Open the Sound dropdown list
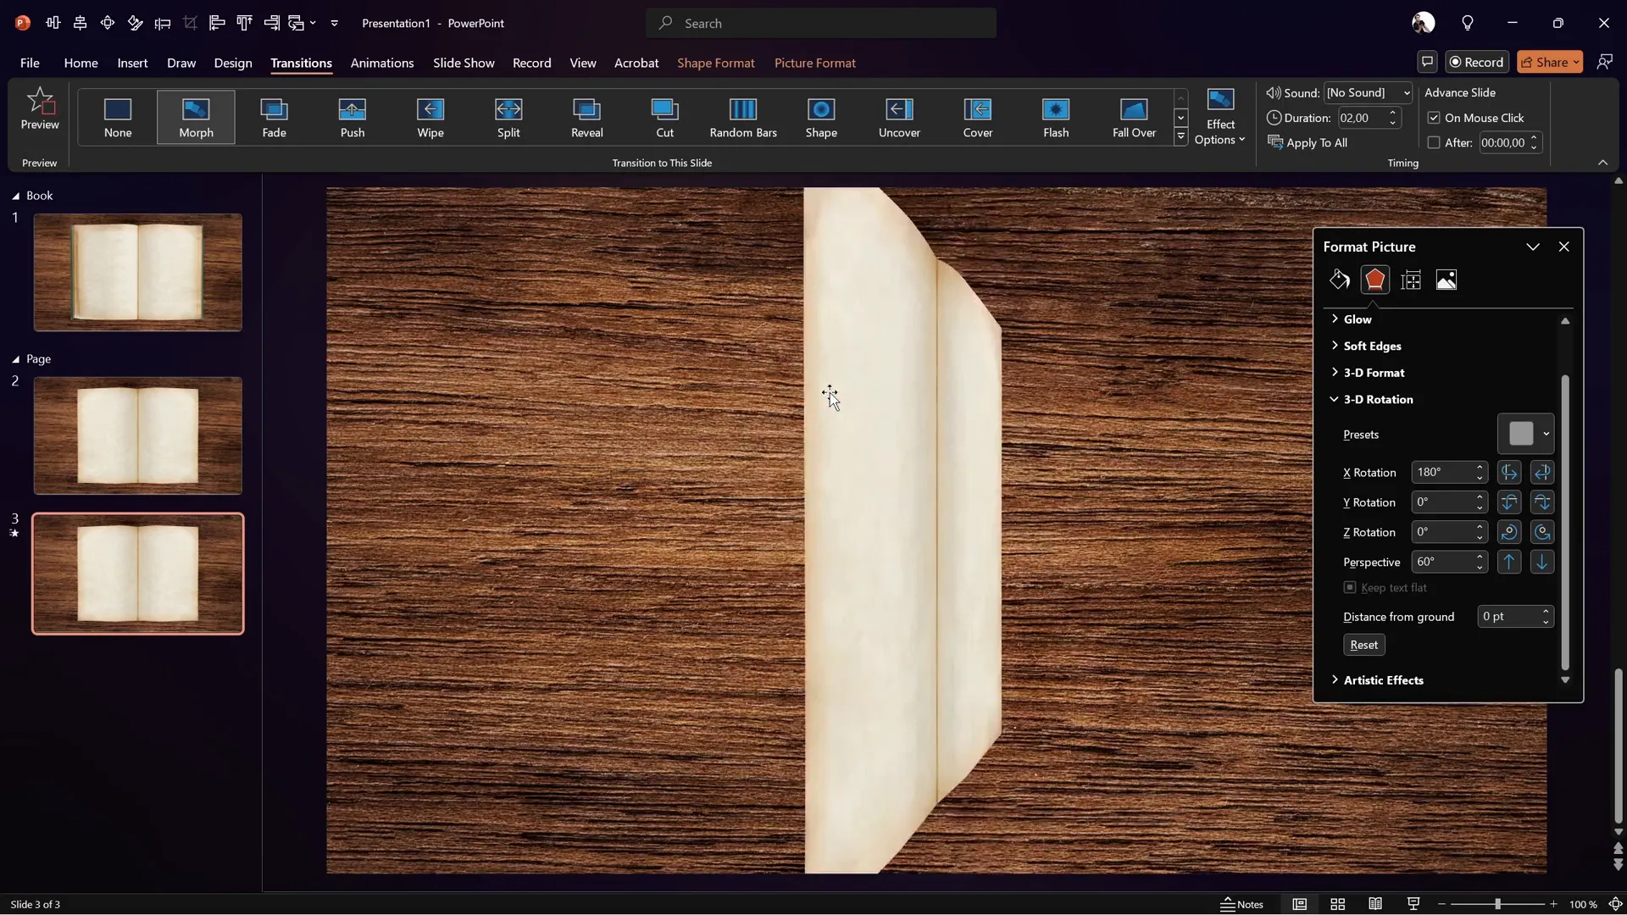This screenshot has height=915, width=1627. click(1407, 92)
